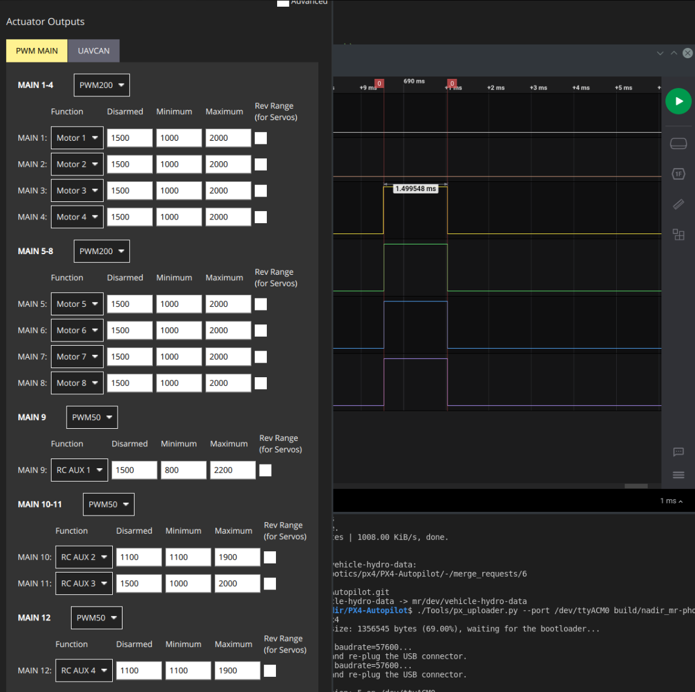The height and width of the screenshot is (692, 695).
Task: Open the 1 ms timescale selector
Action: click(670, 499)
